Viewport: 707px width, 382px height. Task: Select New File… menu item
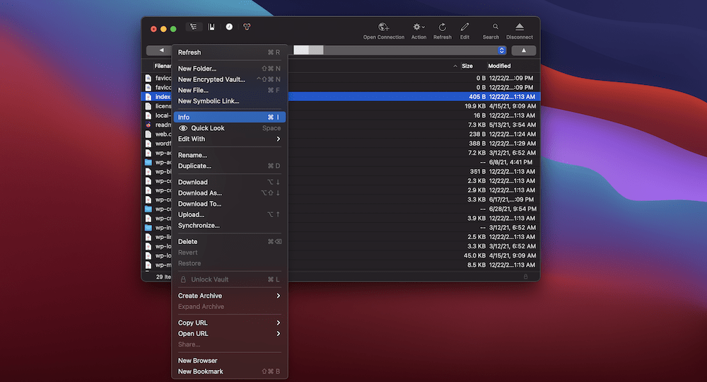pyautogui.click(x=230, y=91)
